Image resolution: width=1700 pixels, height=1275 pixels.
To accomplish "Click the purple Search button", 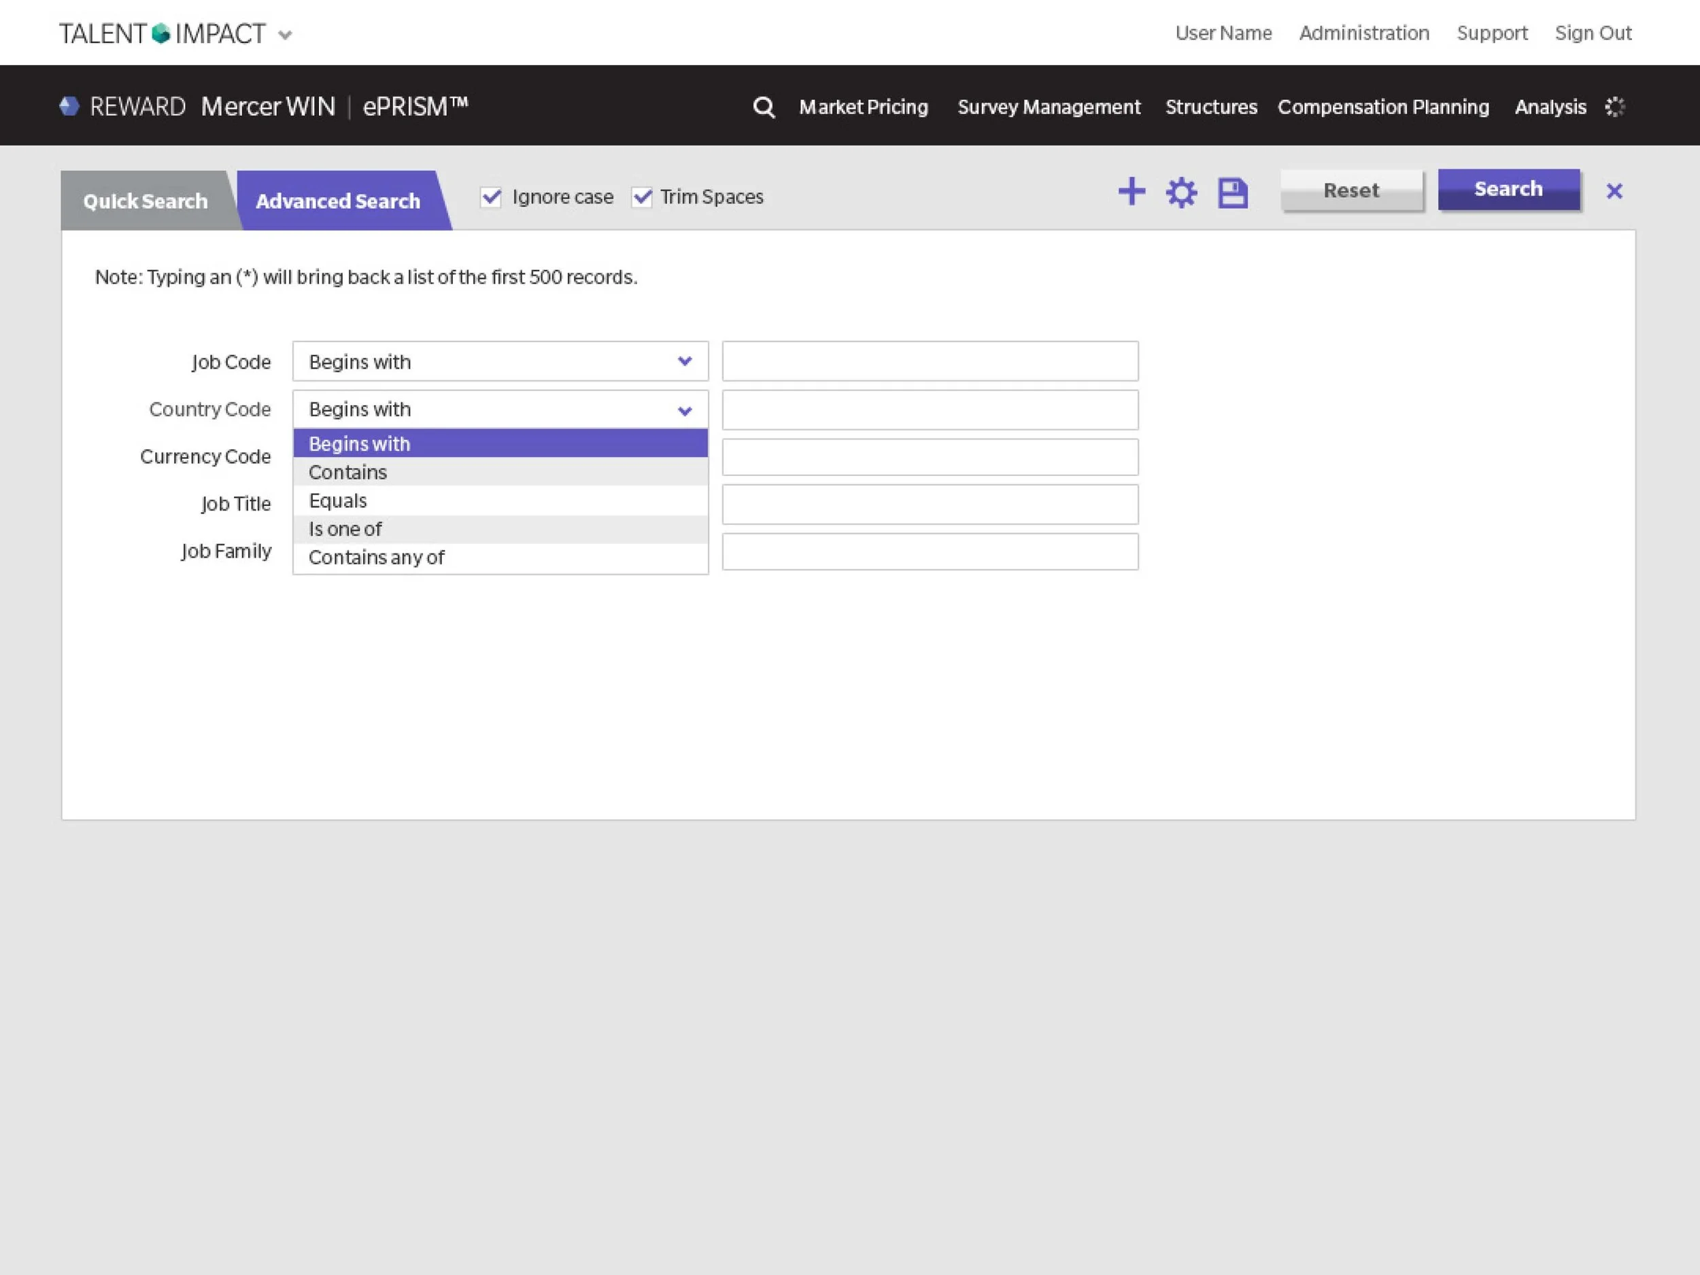I will [1509, 189].
